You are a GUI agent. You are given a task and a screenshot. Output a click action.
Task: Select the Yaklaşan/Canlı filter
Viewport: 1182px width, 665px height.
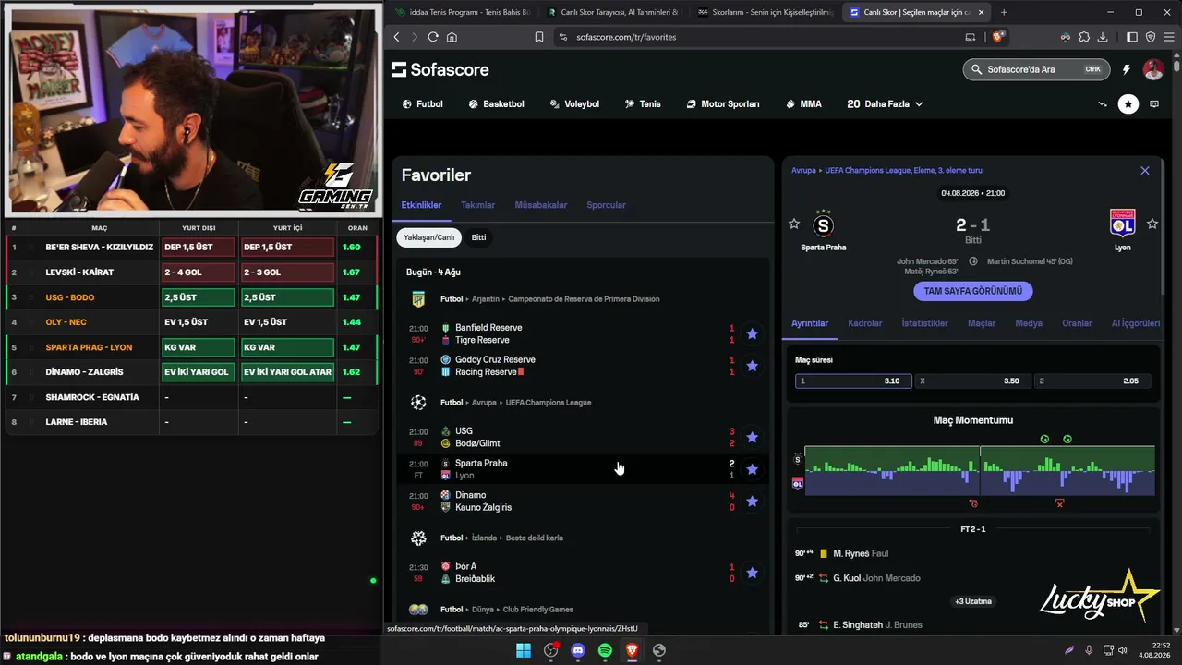coord(429,237)
